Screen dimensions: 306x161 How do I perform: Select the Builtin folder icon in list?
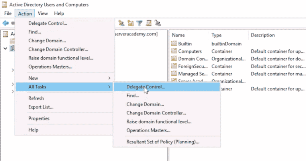[174, 43]
